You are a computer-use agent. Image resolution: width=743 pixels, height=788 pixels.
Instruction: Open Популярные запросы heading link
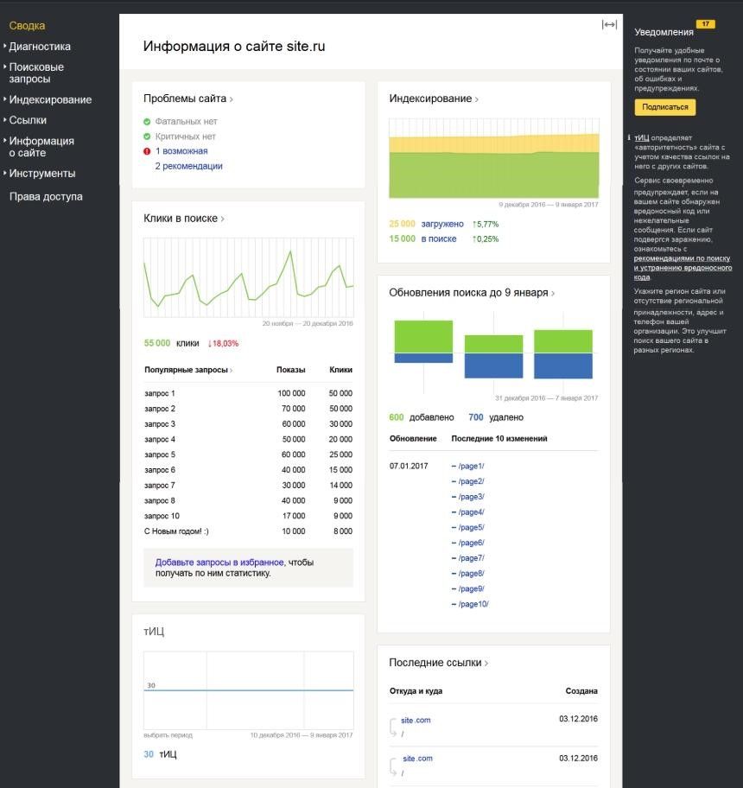click(187, 370)
